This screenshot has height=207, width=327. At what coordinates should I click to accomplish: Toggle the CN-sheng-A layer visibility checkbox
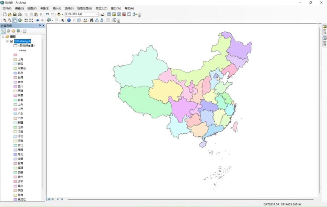12,41
